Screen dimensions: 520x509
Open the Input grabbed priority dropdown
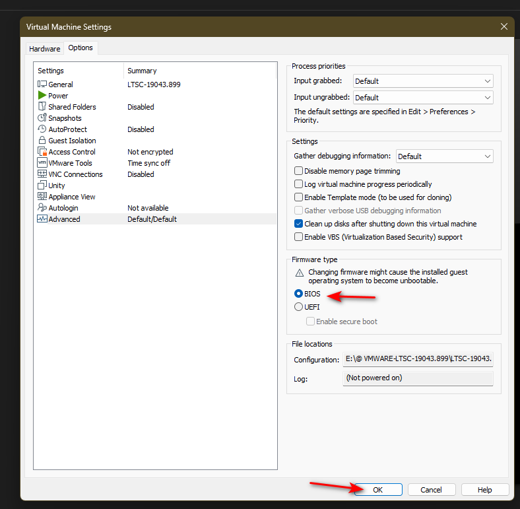423,81
